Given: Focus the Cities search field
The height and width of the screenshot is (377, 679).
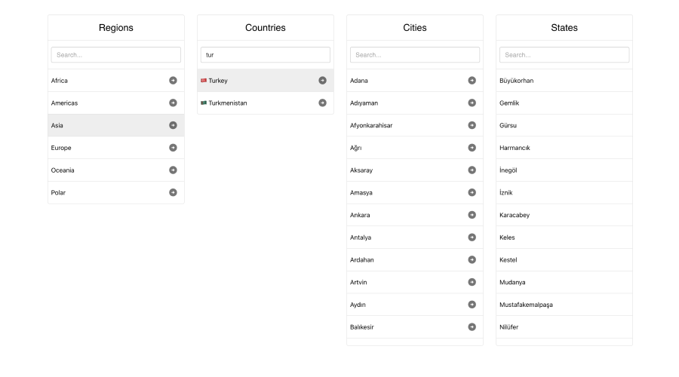Looking at the screenshot, I should 414,55.
